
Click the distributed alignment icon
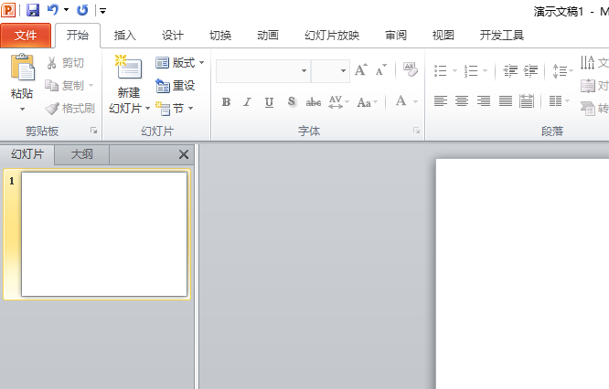click(527, 101)
